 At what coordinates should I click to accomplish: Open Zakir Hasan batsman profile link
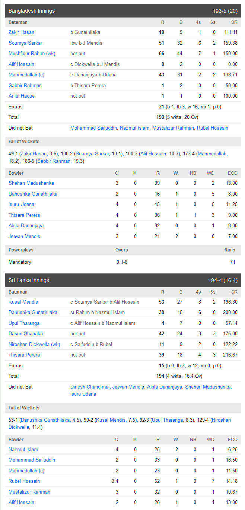point(22,32)
